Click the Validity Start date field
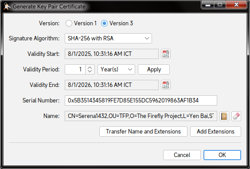Screen dimensions: 250x169 click(112, 54)
